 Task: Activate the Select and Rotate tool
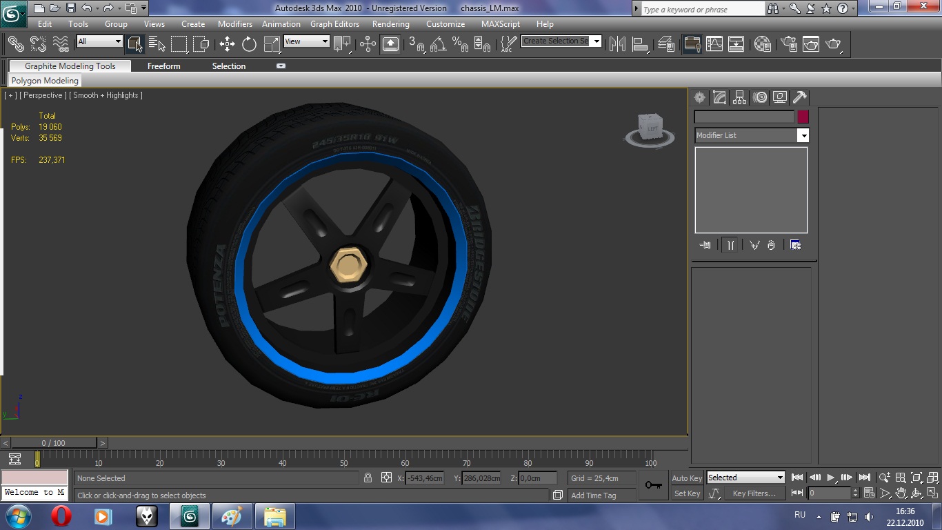[249, 44]
